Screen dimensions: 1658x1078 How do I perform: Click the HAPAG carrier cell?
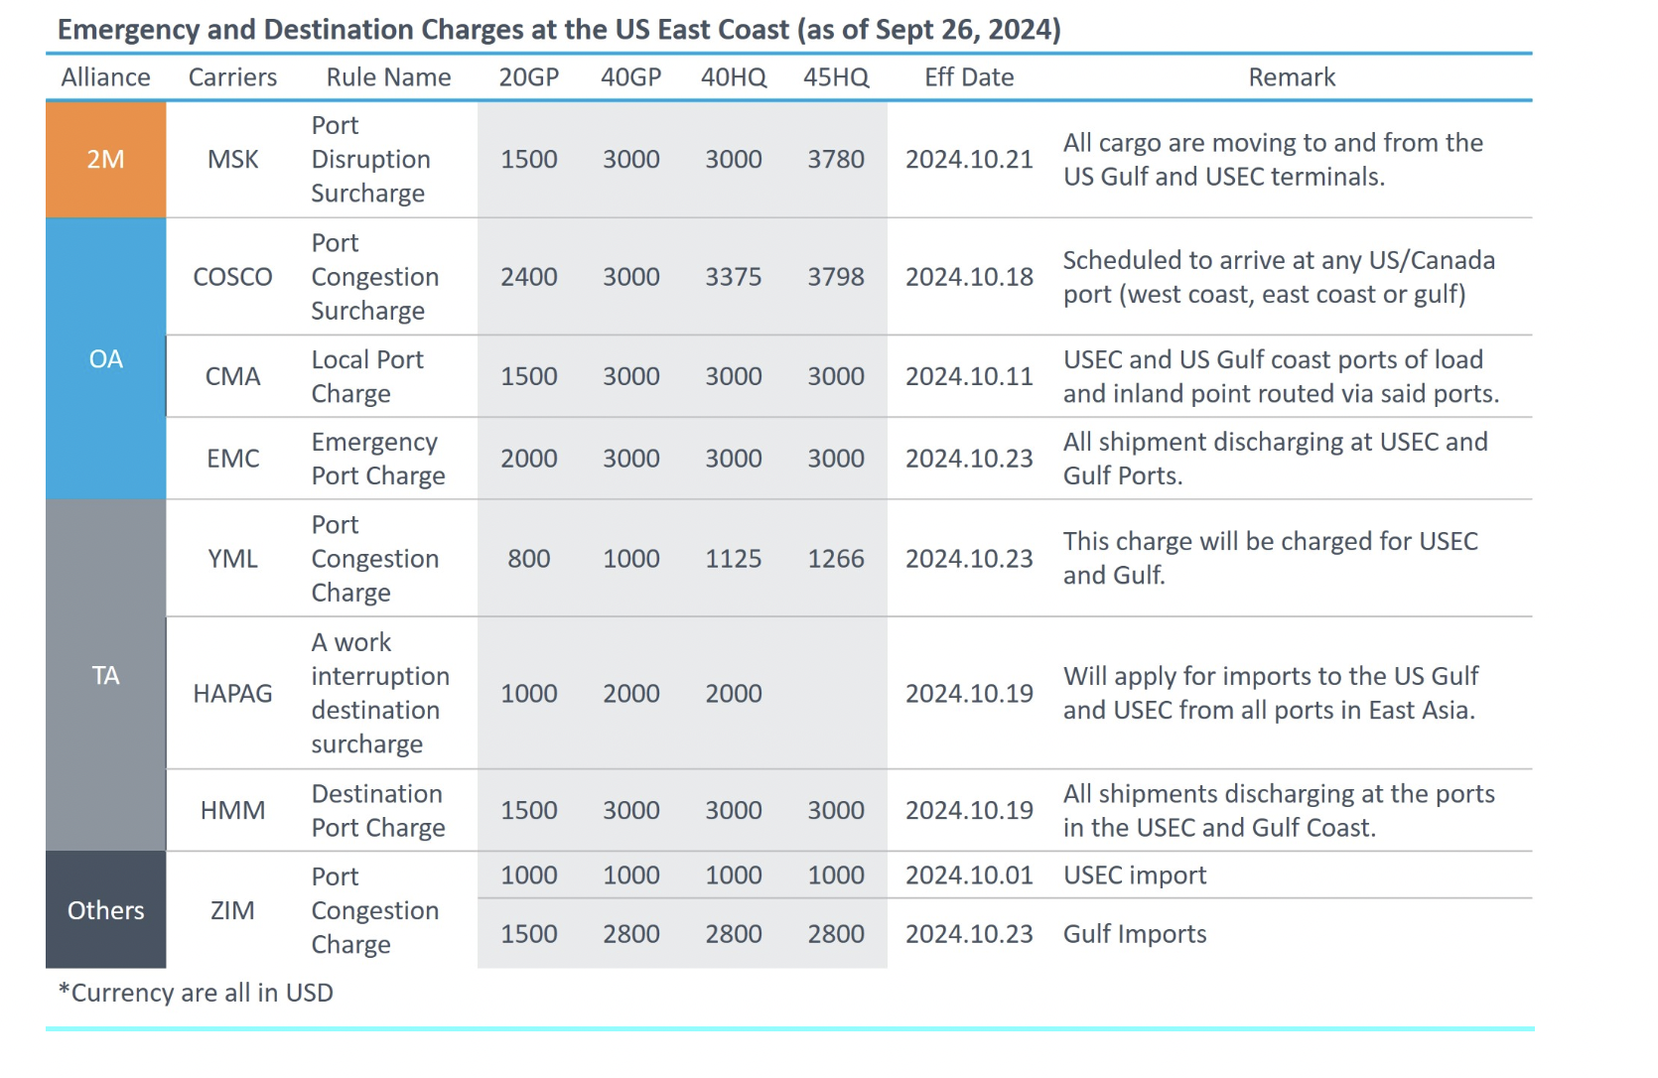coord(232,693)
